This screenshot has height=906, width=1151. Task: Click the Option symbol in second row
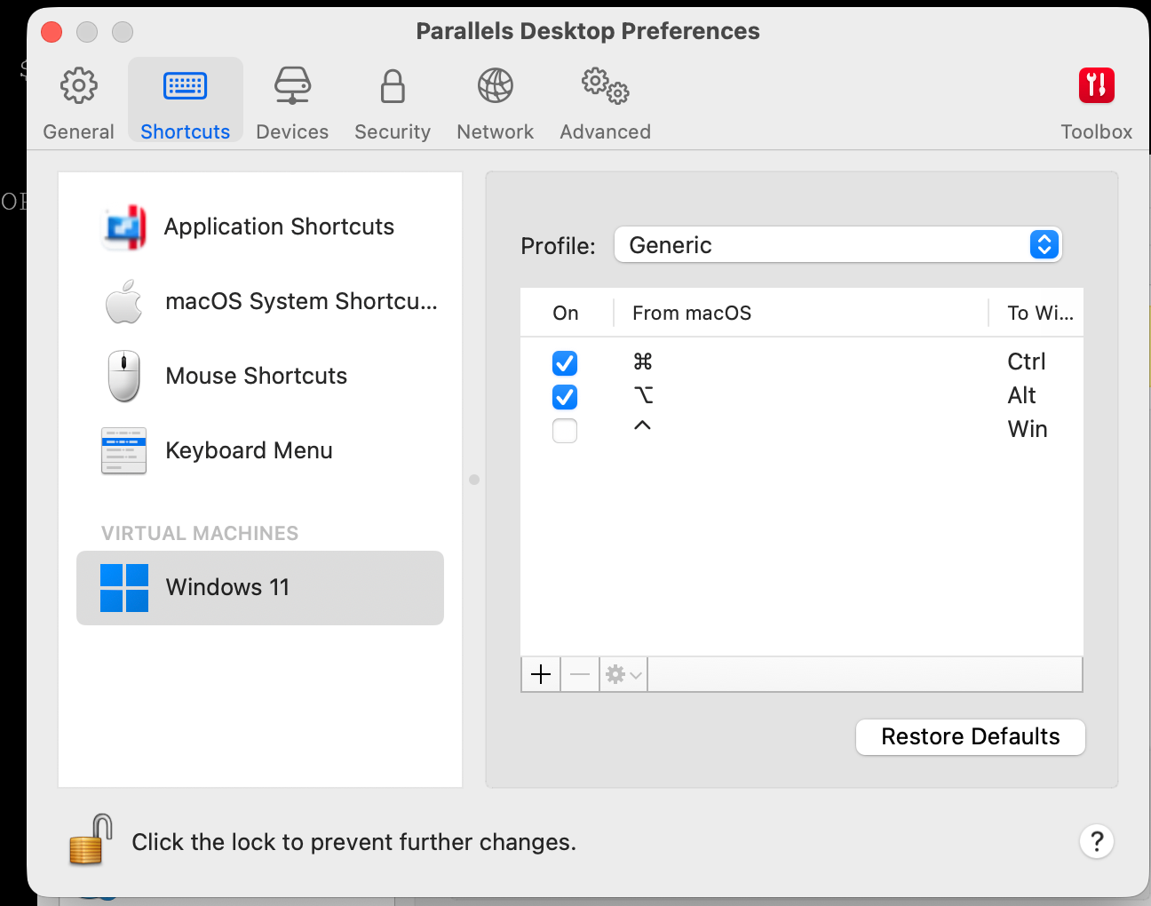[643, 395]
